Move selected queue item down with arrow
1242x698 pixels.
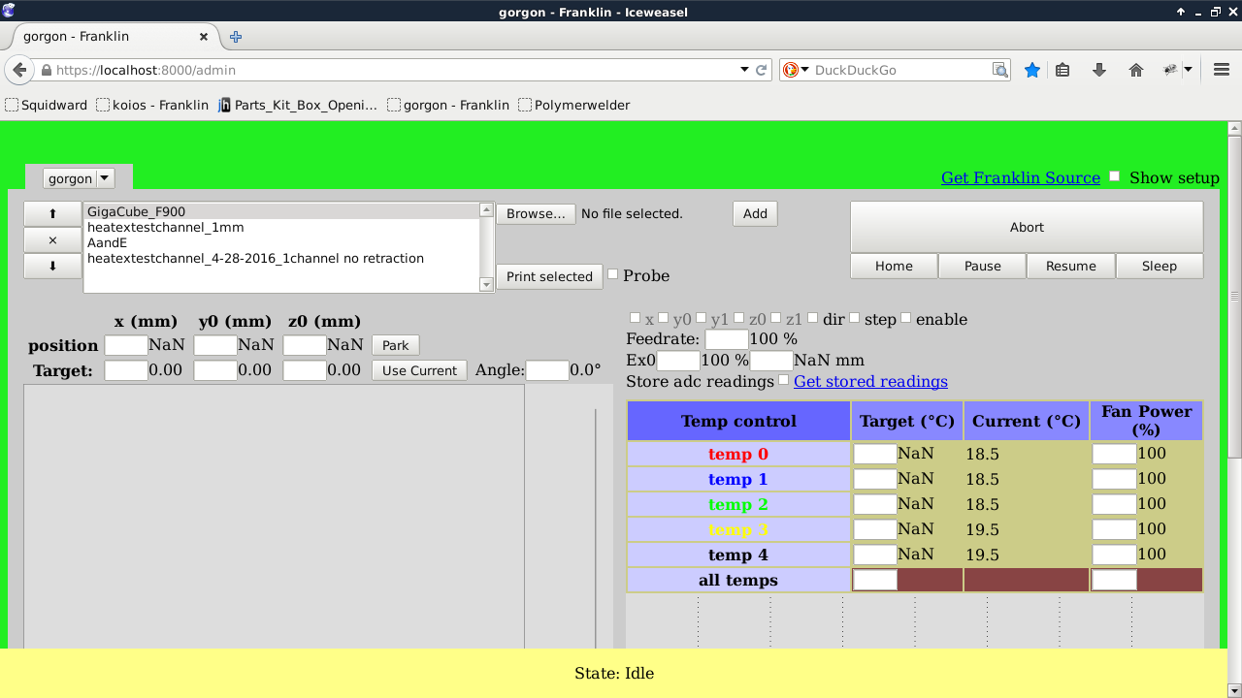coord(52,267)
